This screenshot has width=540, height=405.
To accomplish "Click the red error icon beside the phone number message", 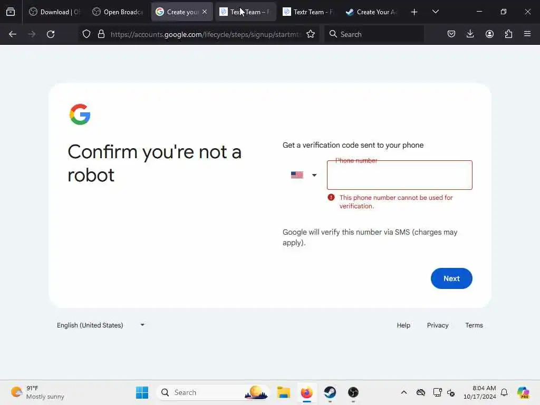I will [331, 197].
